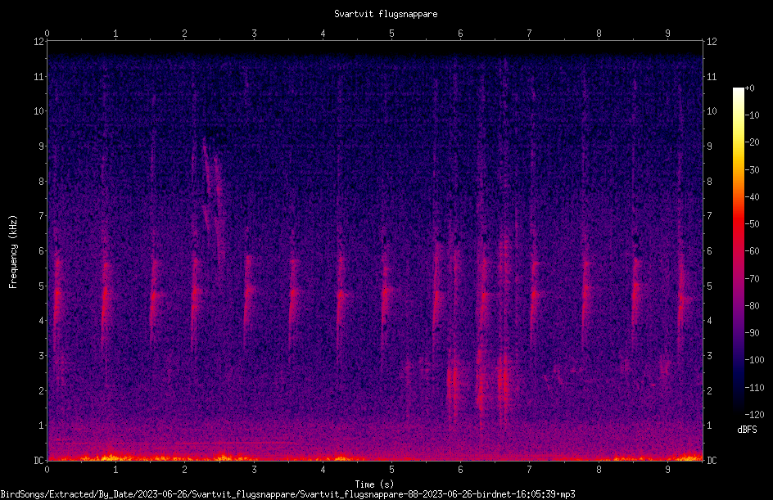Click 'DC' on the left frequency axis
773x500 pixels.
pos(38,461)
